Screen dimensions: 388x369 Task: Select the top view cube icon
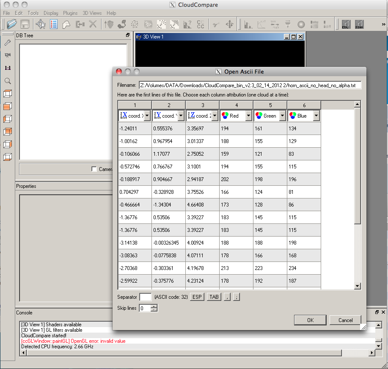pos(8,94)
